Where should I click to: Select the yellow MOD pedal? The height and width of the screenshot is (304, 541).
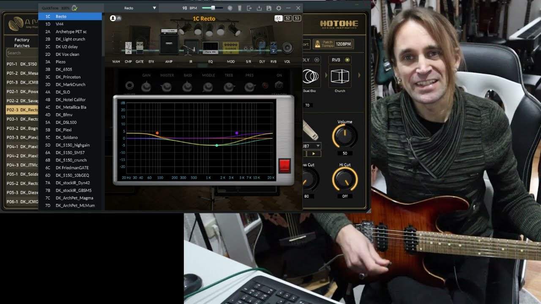point(231,48)
